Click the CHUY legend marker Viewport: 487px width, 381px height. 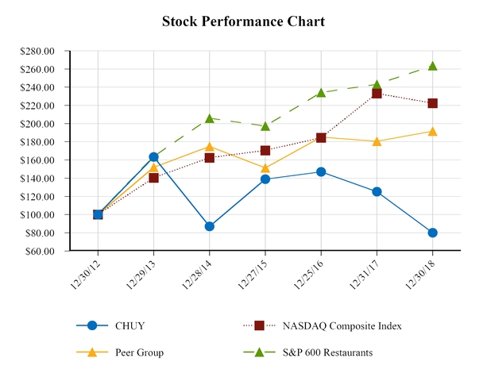92,325
